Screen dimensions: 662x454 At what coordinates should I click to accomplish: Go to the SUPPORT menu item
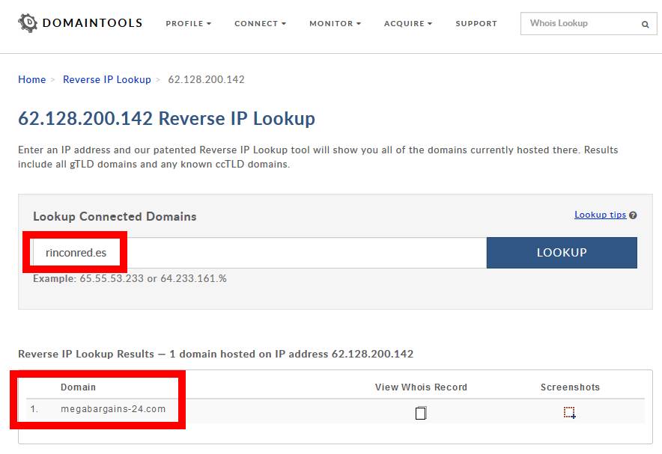pyautogui.click(x=476, y=24)
